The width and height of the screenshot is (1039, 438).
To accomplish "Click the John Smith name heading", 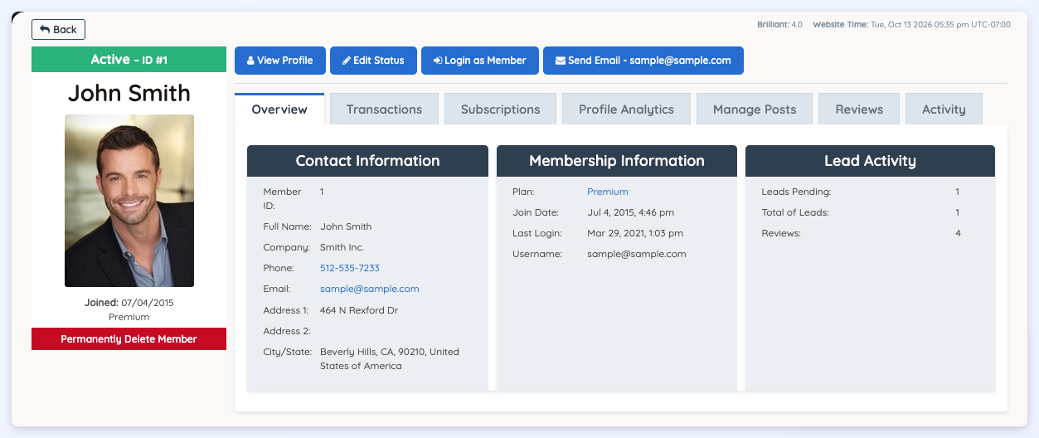I will (129, 93).
